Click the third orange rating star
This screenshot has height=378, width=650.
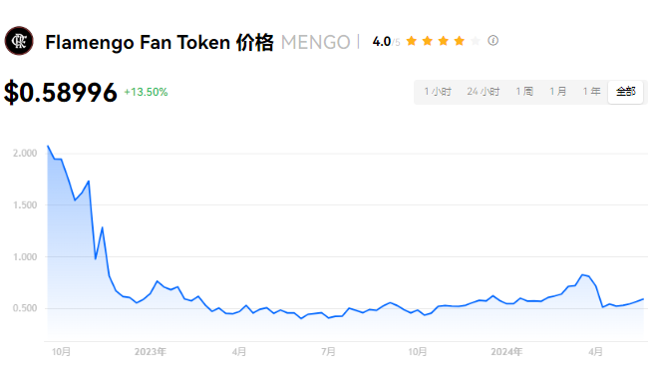[x=444, y=41]
